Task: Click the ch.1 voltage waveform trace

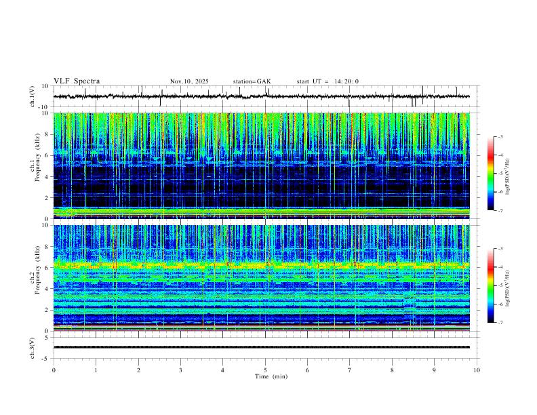Action: coord(261,96)
